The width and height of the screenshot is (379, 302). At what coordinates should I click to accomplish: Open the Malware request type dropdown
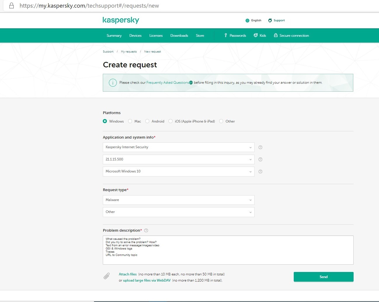click(x=179, y=200)
